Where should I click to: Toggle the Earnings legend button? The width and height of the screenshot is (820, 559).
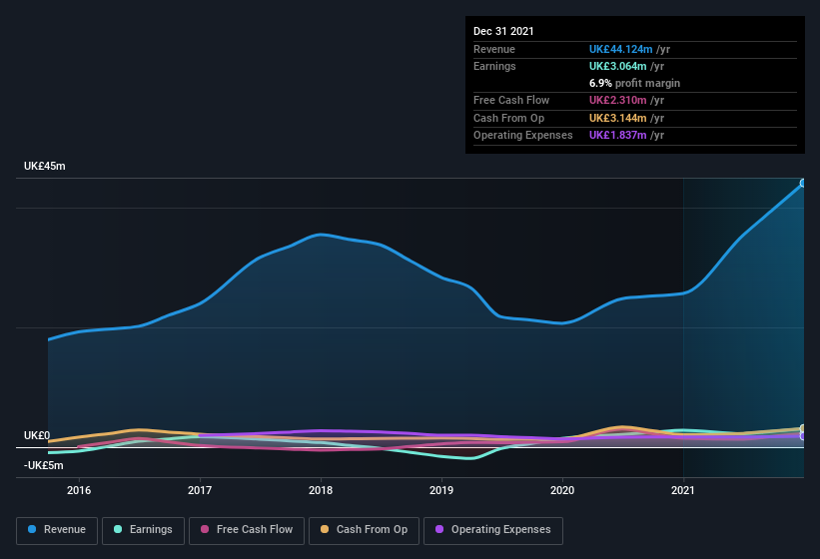click(x=143, y=530)
